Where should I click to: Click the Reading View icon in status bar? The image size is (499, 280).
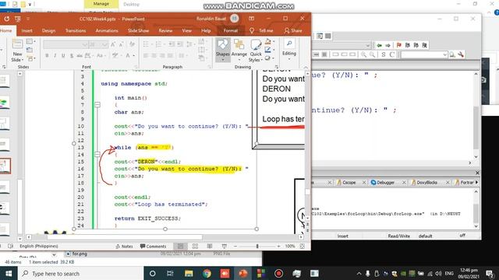pos(210,246)
